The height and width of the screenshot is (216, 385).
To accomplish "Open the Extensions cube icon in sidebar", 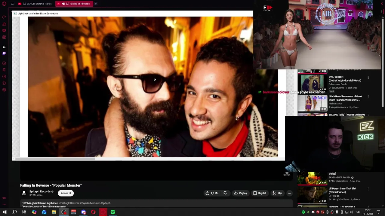I will (4, 83).
